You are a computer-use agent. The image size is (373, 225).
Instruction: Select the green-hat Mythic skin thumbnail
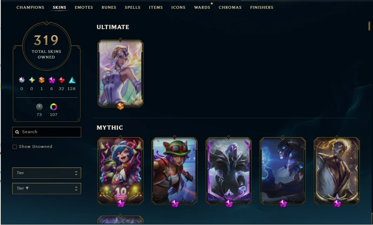coord(175,171)
